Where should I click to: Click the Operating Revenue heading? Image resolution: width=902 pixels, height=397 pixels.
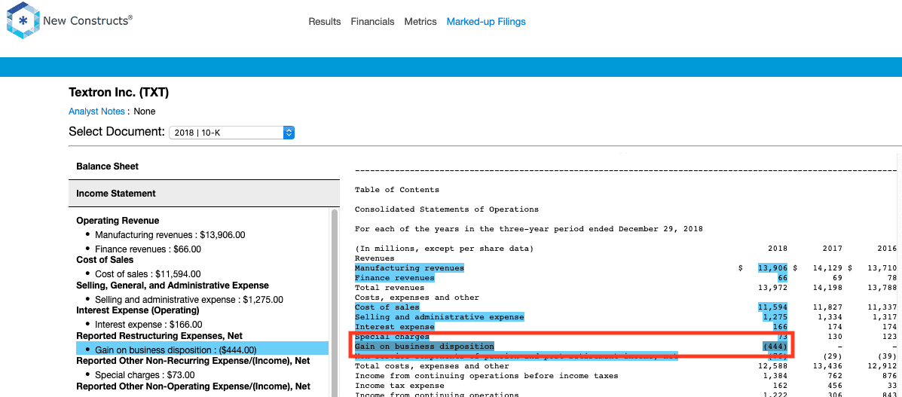(x=118, y=221)
